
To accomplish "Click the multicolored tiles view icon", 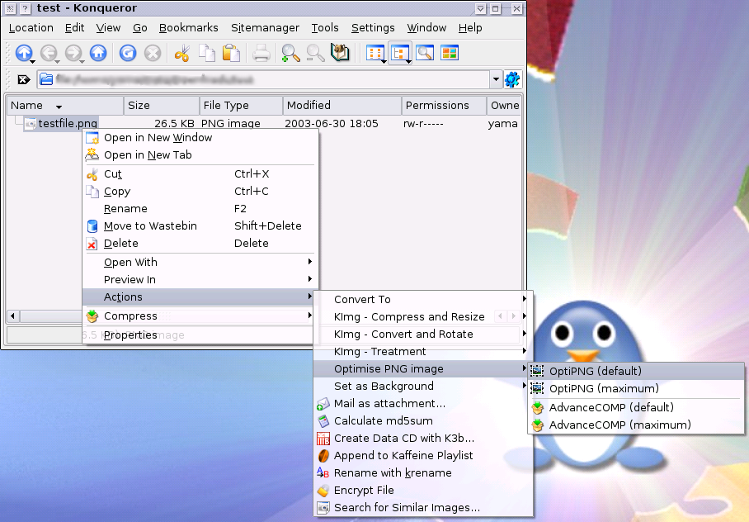I will pos(450,53).
